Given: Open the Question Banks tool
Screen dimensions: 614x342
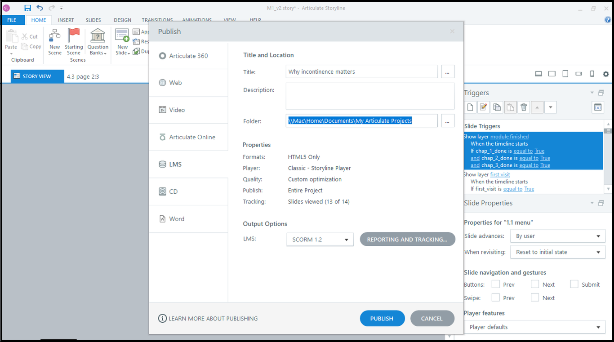Looking at the screenshot, I should coord(98,36).
